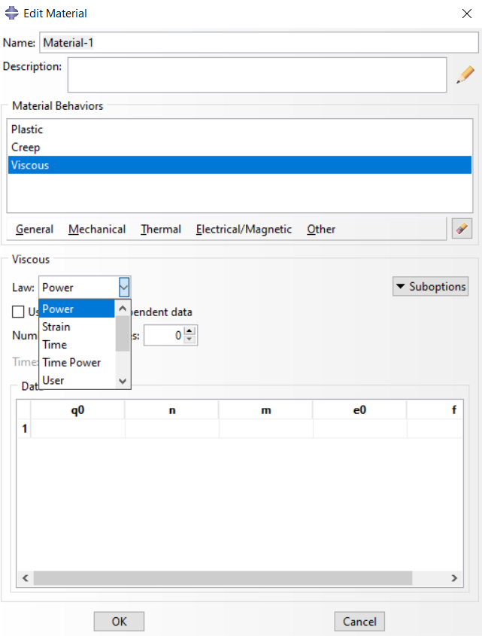Choose Time Power law option
The width and height of the screenshot is (482, 636).
coord(77,362)
